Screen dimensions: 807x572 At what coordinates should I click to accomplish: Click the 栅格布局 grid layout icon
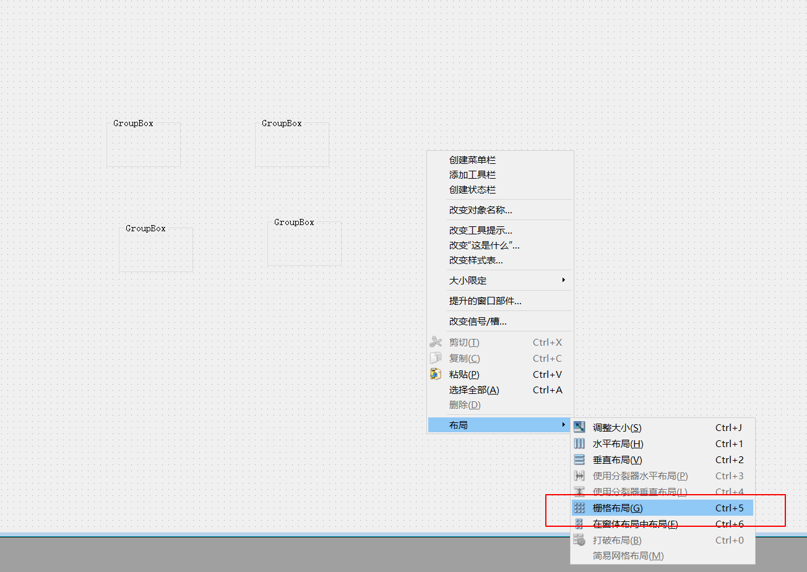[579, 508]
